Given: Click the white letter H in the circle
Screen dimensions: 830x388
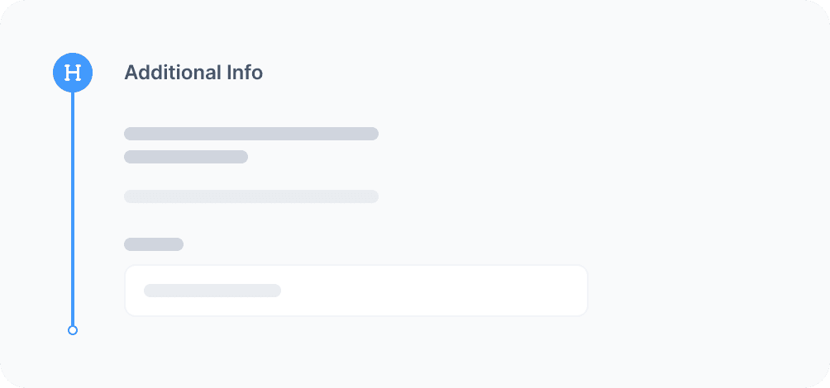Looking at the screenshot, I should 73,73.
